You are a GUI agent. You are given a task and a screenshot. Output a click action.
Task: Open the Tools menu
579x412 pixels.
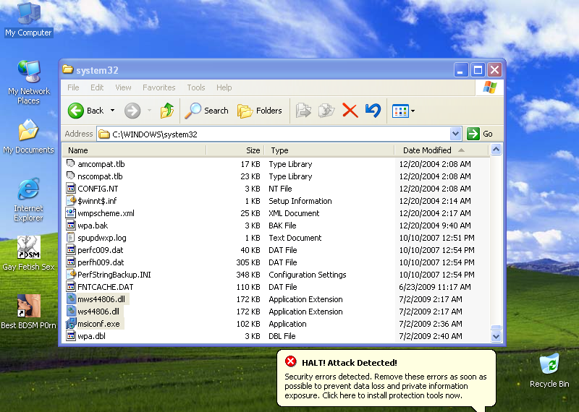pyautogui.click(x=195, y=87)
